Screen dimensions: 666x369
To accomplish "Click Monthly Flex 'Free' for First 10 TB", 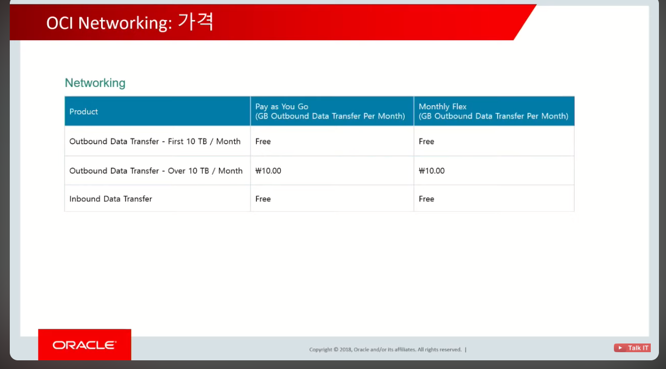I will click(x=426, y=141).
